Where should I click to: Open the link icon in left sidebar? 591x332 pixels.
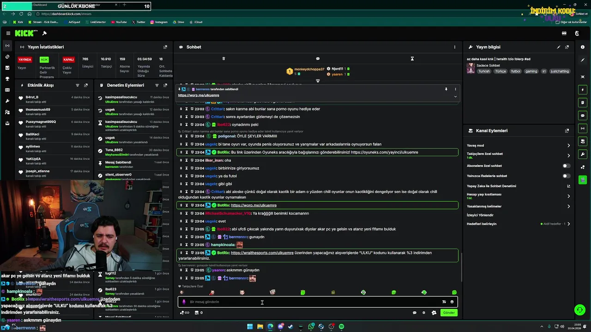[7, 57]
